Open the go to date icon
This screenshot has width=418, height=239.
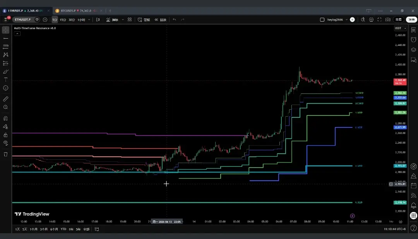pos(97,229)
